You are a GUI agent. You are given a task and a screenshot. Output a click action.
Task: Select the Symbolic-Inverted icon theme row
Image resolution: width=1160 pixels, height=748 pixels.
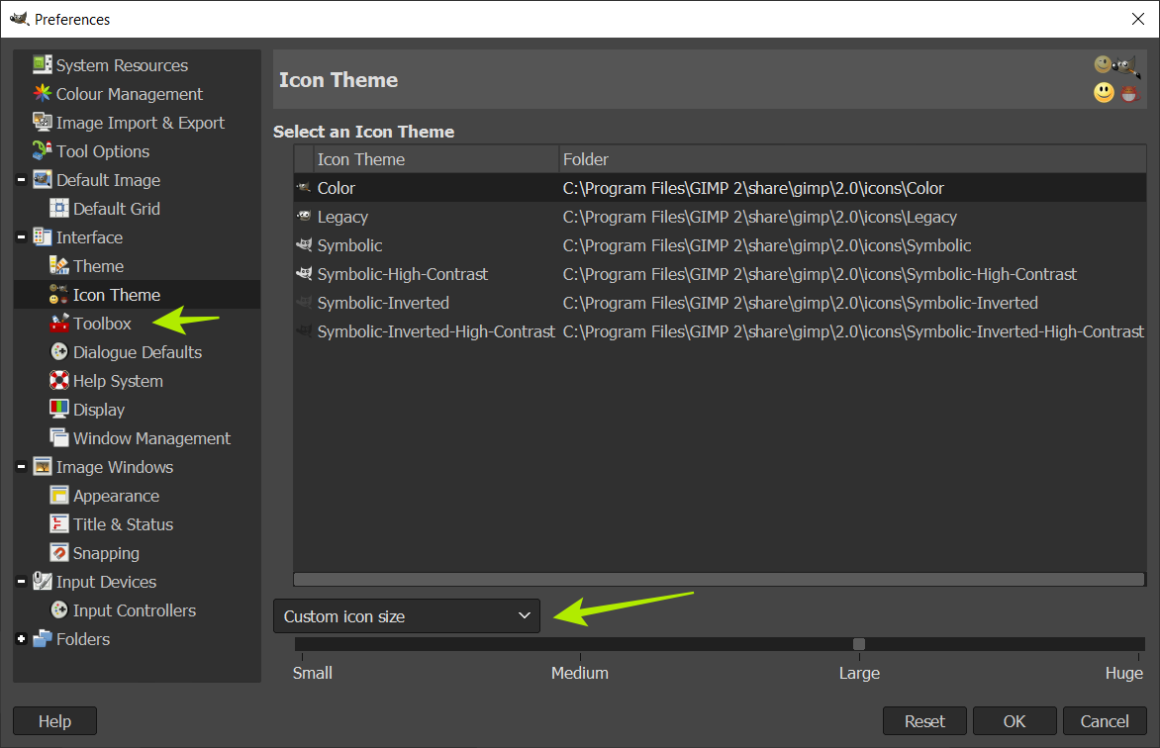tap(720, 303)
